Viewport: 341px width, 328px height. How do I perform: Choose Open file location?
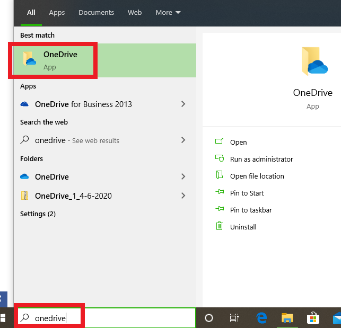click(257, 176)
